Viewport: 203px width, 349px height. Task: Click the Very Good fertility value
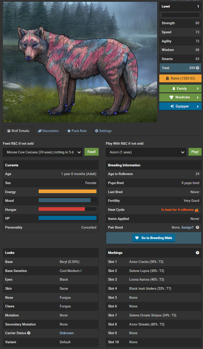191,201
